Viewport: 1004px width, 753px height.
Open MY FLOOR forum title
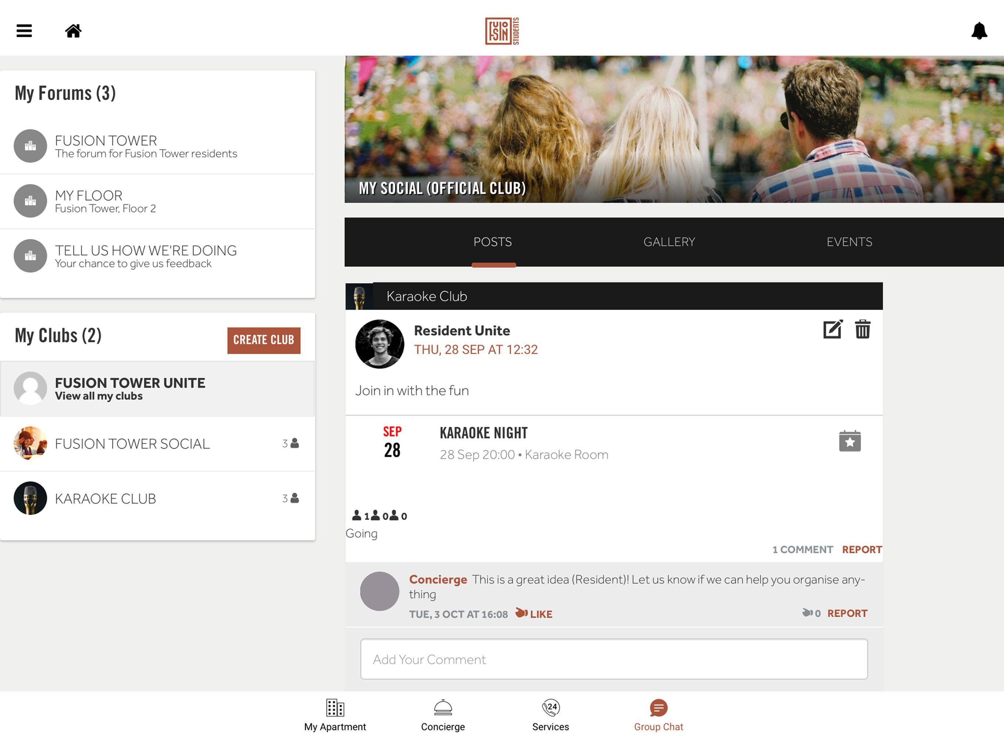(89, 195)
